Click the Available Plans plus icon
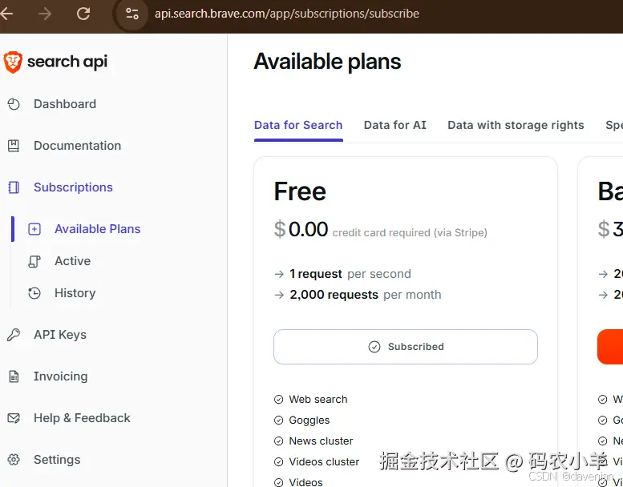 coord(34,229)
